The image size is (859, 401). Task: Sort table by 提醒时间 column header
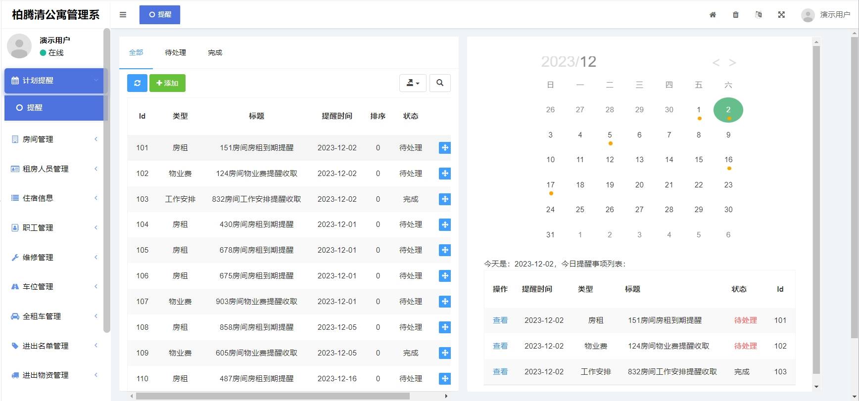pyautogui.click(x=337, y=116)
